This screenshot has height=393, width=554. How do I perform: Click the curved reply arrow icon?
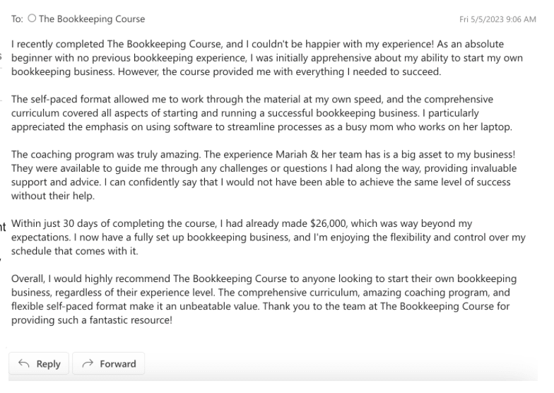pyautogui.click(x=23, y=364)
